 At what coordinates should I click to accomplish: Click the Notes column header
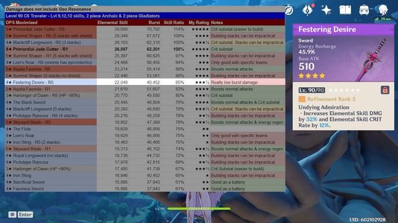(x=217, y=22)
